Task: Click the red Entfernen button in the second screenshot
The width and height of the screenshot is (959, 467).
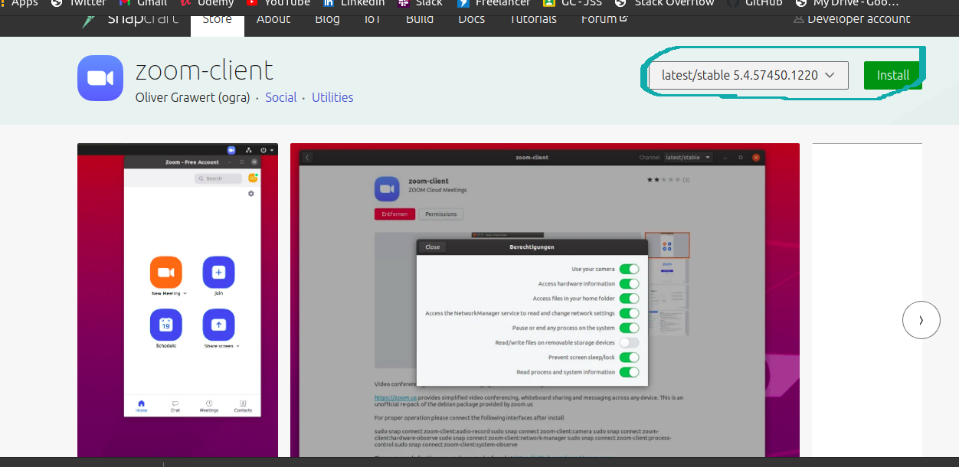Action: click(394, 214)
